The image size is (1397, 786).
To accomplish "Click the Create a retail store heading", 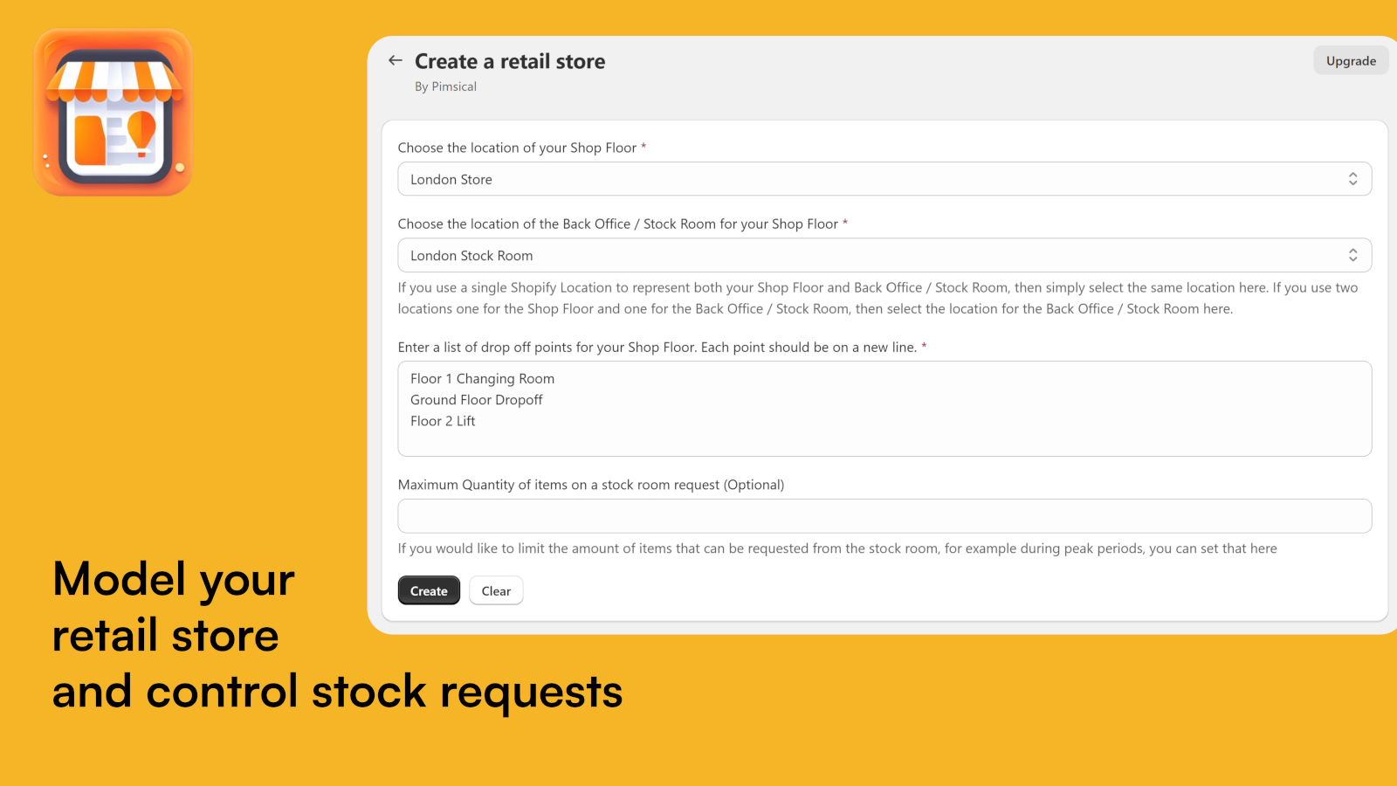I will (510, 61).
